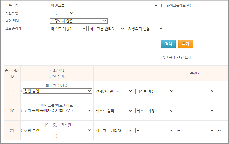Expand the third 그룹관리자 지정되지 않음 dropdown

[x=145, y=29]
